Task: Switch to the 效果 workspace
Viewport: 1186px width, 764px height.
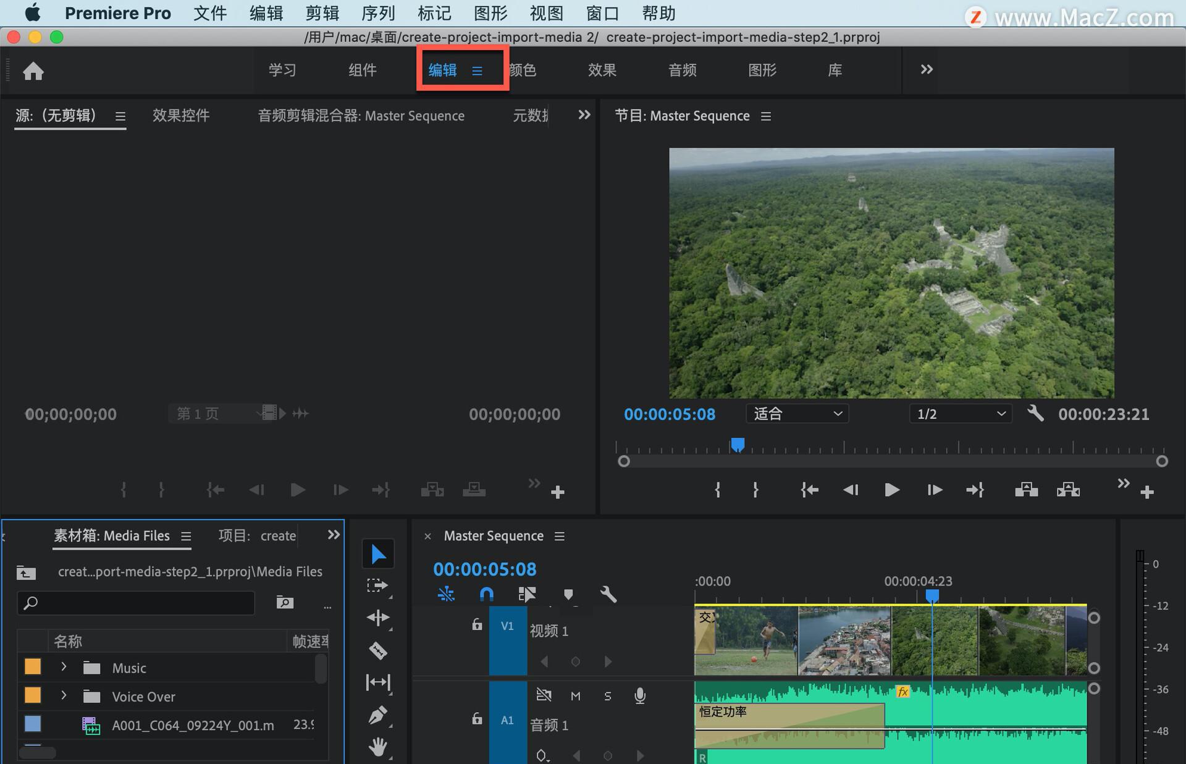Action: (x=602, y=70)
